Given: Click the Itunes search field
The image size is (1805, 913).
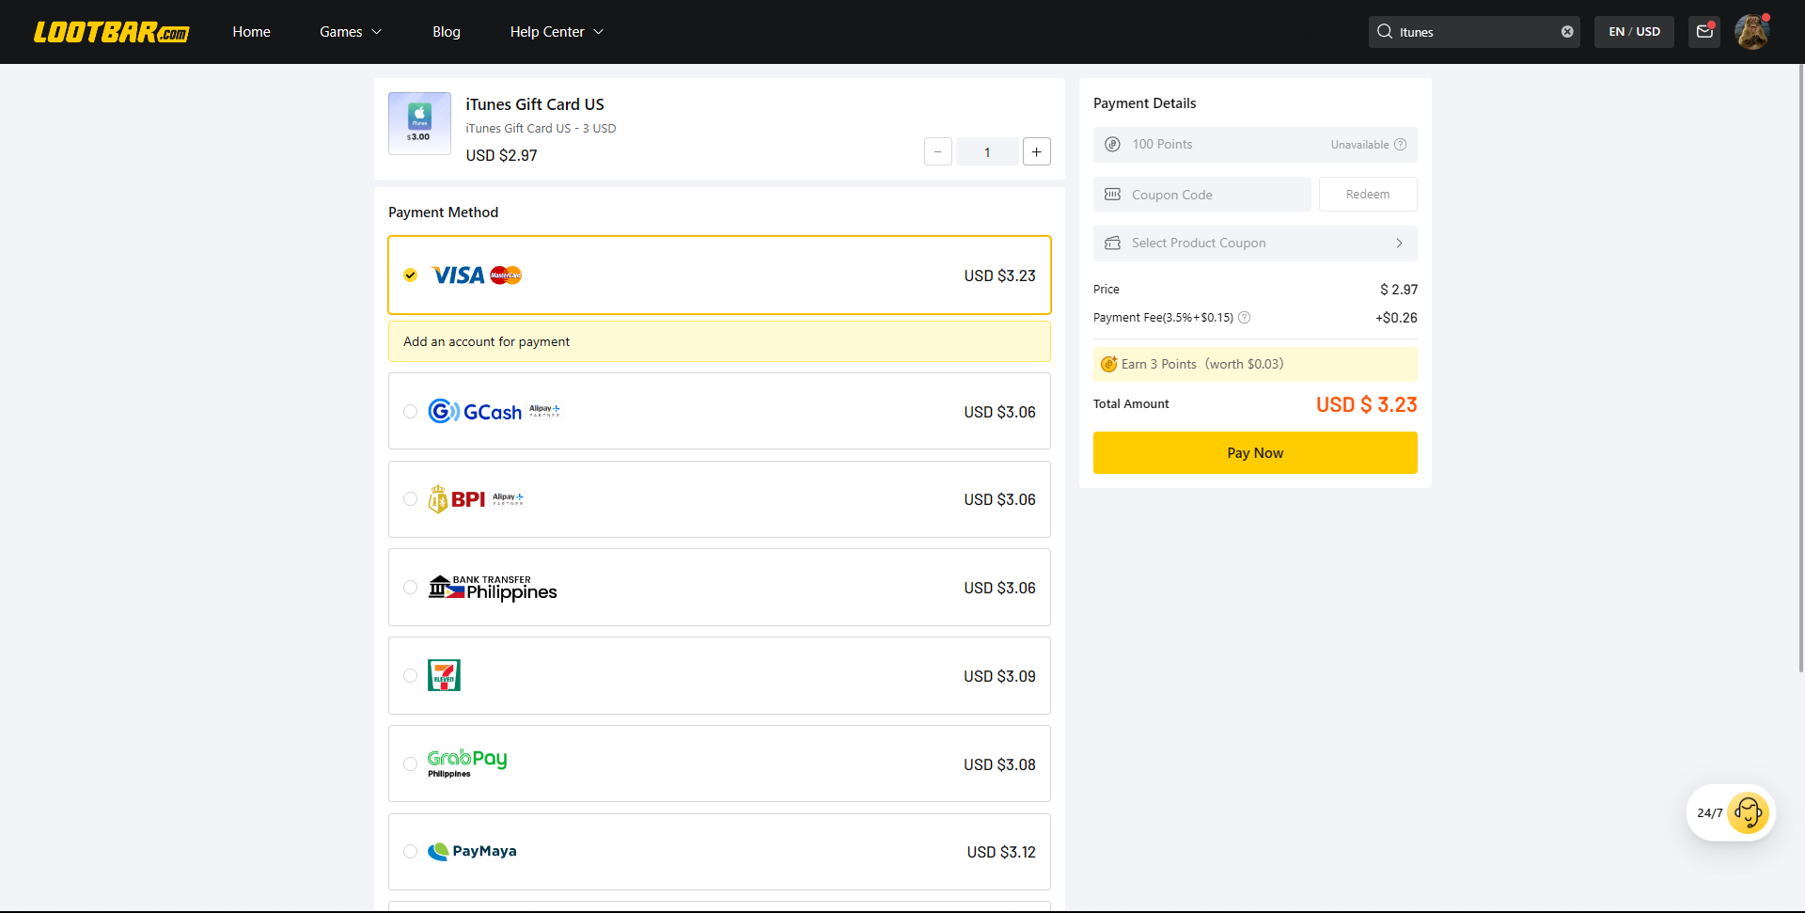Looking at the screenshot, I should 1474,32.
